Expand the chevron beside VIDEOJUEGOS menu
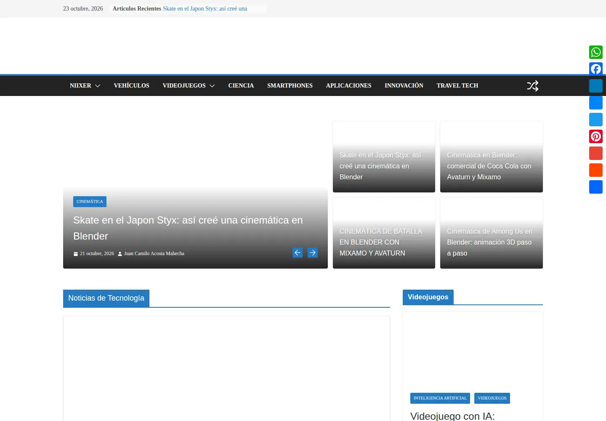606x421 pixels. click(212, 86)
